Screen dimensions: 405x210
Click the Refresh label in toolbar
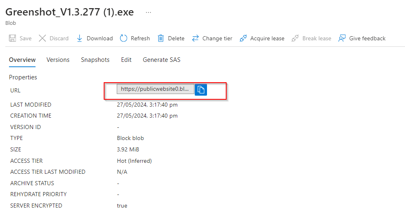[x=140, y=38]
